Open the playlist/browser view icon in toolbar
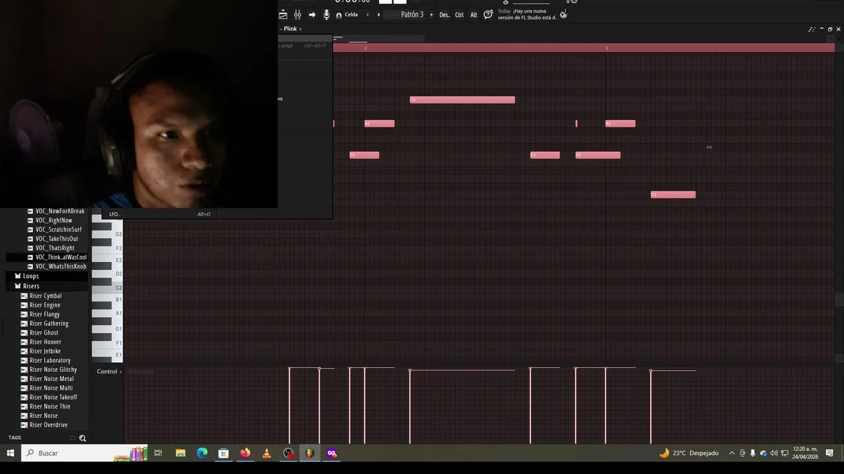Viewport: 844px width, 474px height. tap(283, 14)
